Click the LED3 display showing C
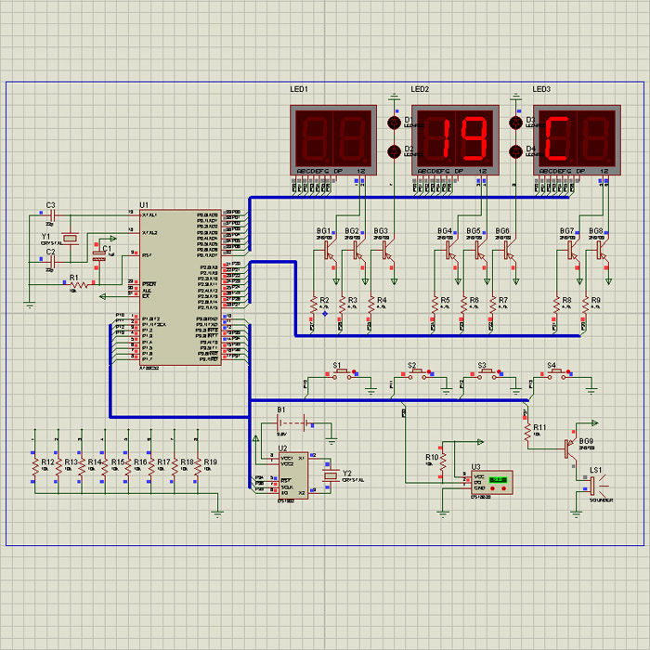Screen dimensions: 650x650 [577, 140]
